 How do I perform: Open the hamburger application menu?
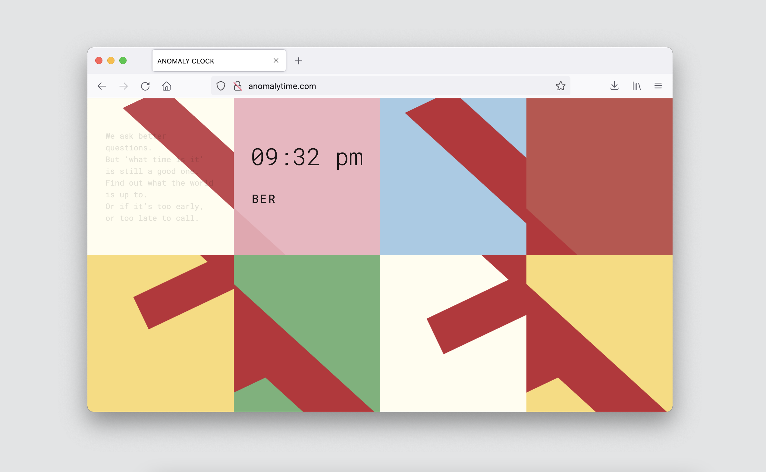658,86
